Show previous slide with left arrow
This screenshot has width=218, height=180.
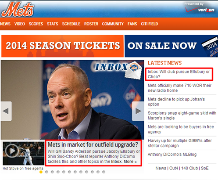point(6,111)
